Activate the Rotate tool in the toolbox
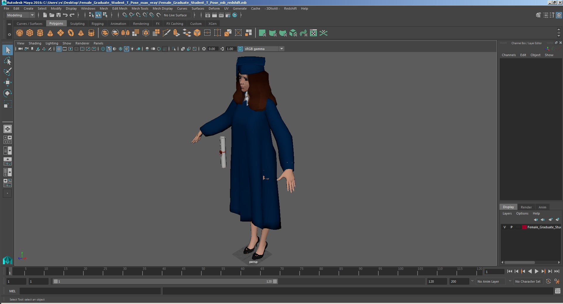Screen dimensions: 563x304 pyautogui.click(x=8, y=93)
